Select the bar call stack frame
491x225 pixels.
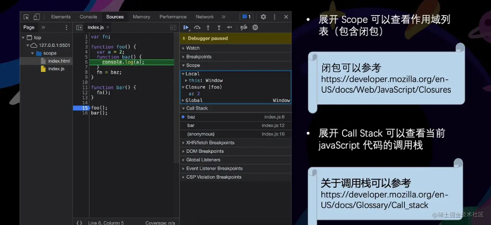pos(235,125)
